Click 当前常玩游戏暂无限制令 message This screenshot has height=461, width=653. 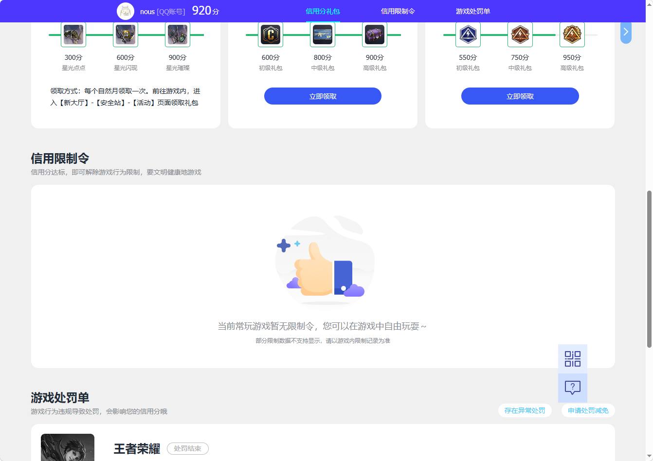322,326
